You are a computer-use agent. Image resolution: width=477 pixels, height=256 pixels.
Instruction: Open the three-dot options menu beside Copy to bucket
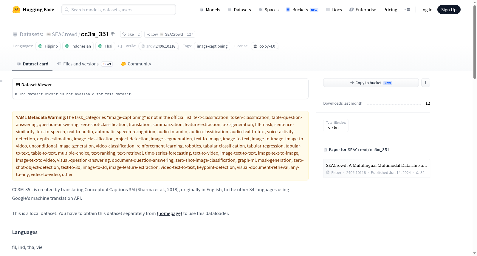click(425, 83)
